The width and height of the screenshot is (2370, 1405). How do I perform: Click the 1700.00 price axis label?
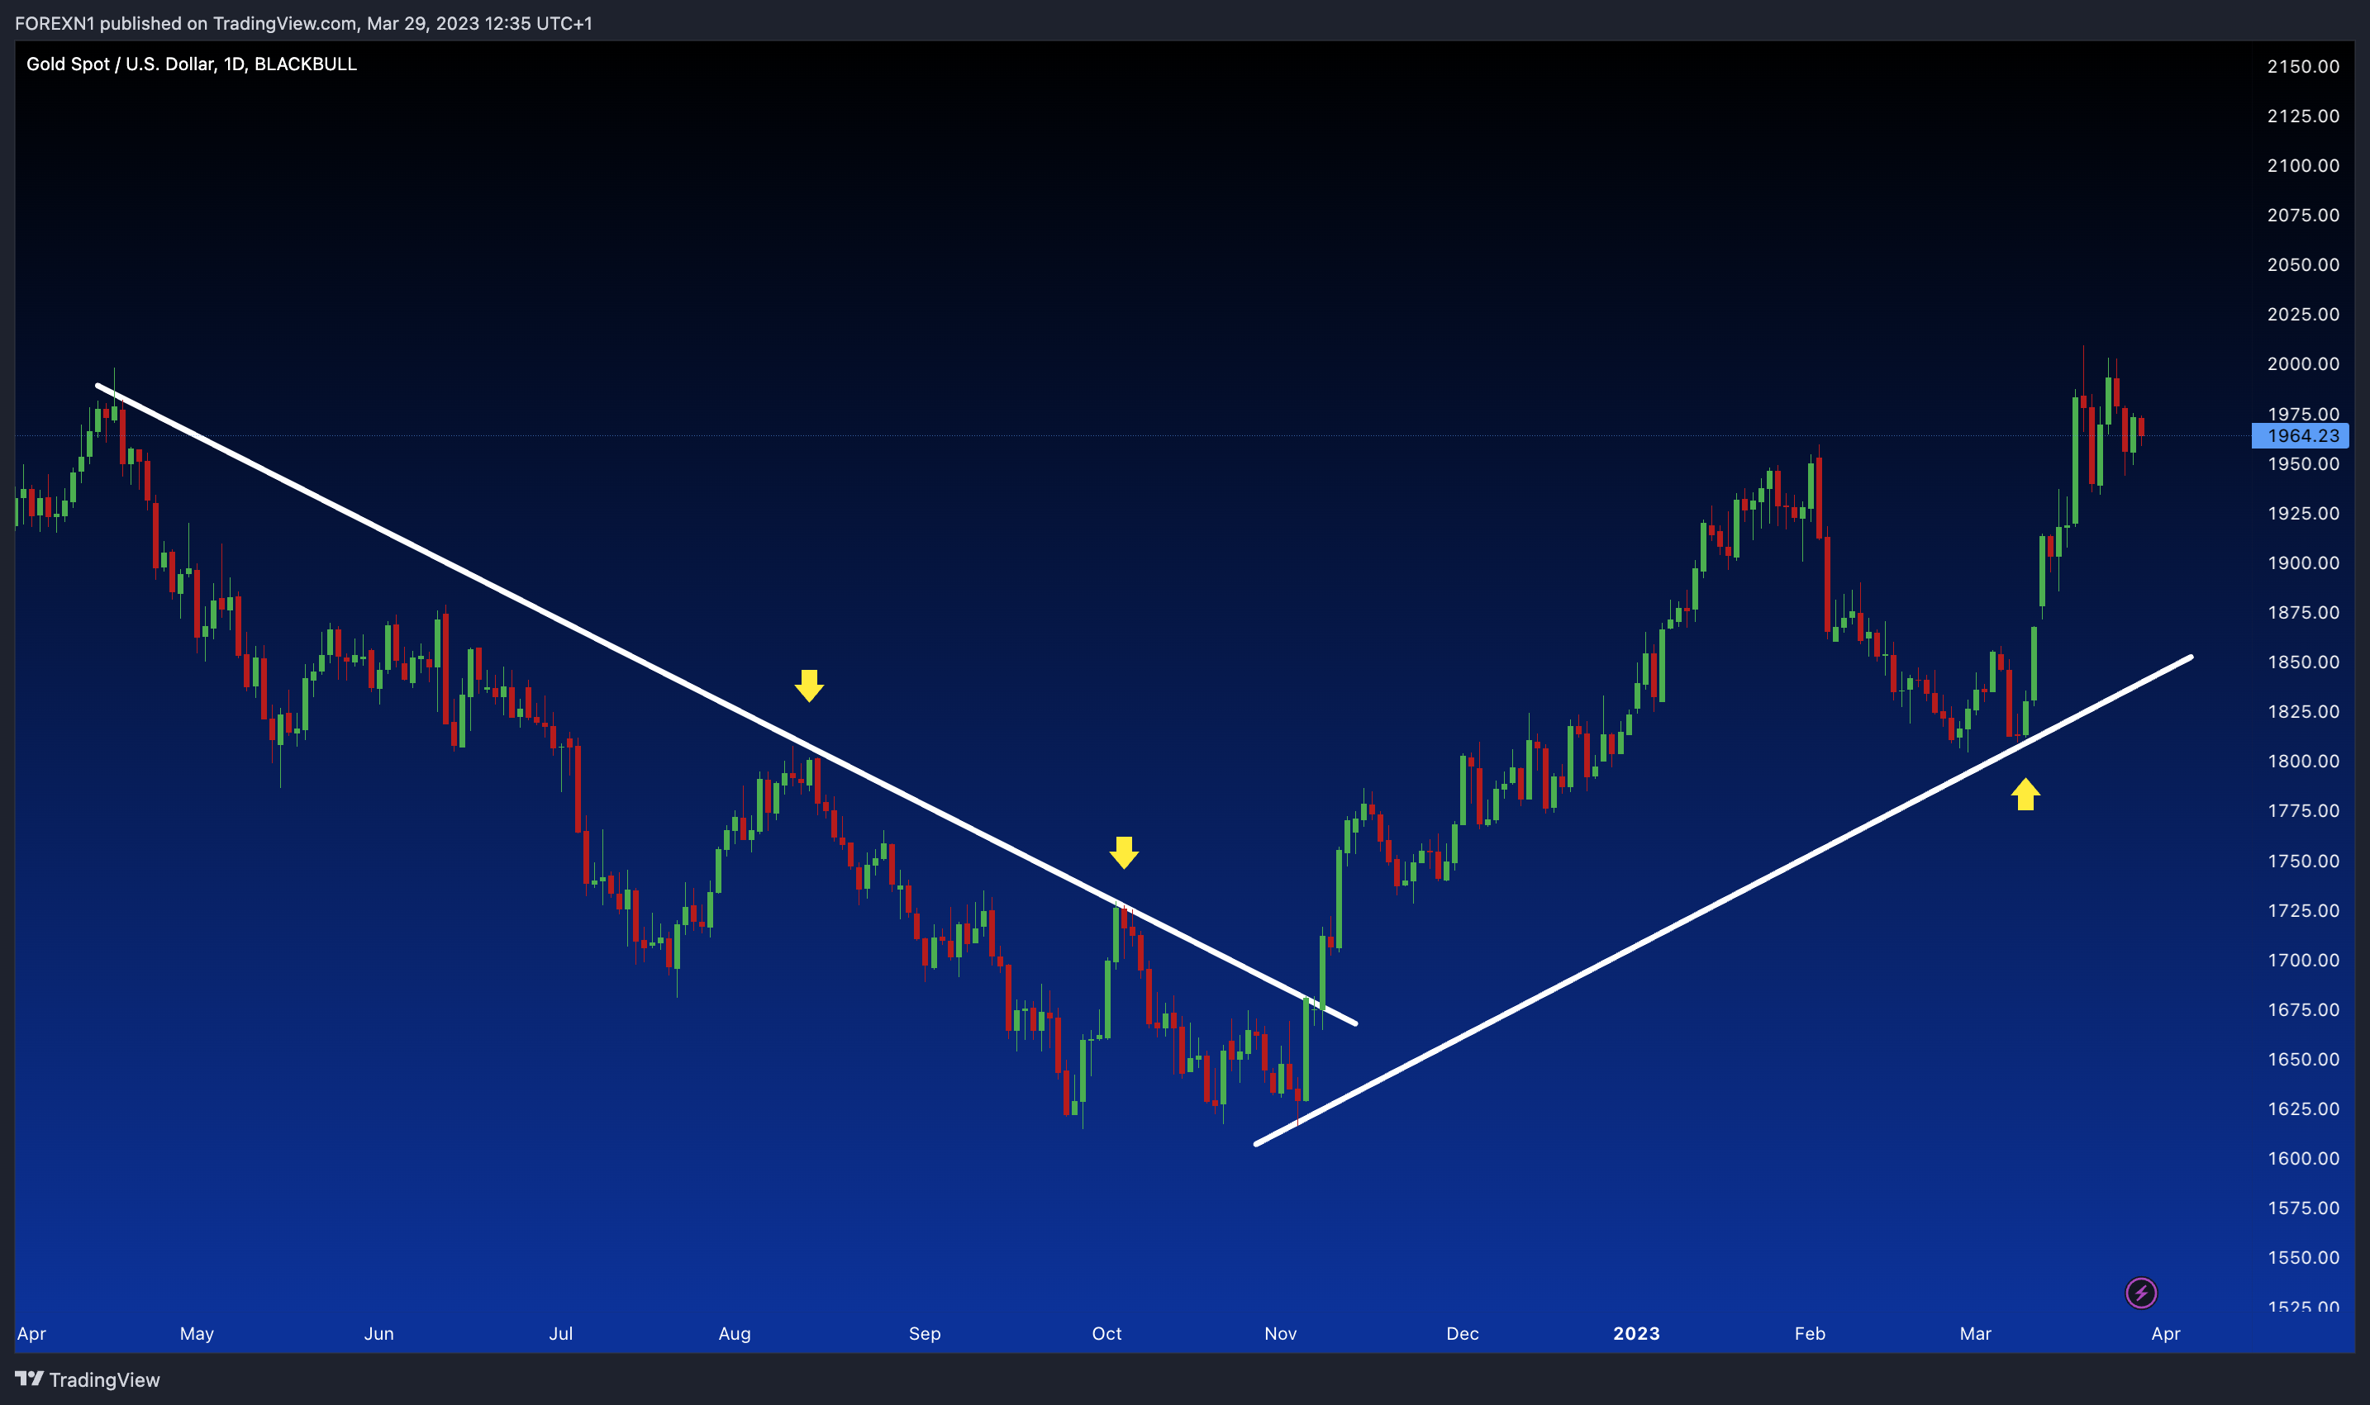2303,960
